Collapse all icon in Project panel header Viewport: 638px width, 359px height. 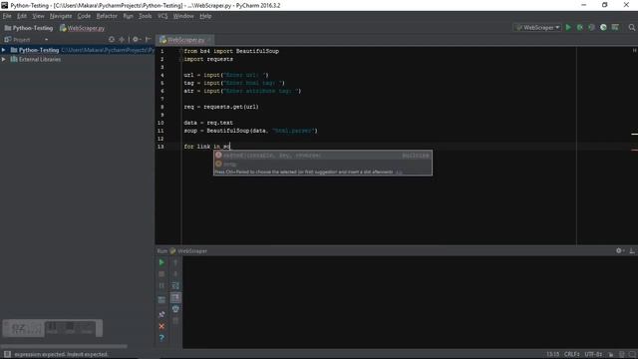click(122, 40)
